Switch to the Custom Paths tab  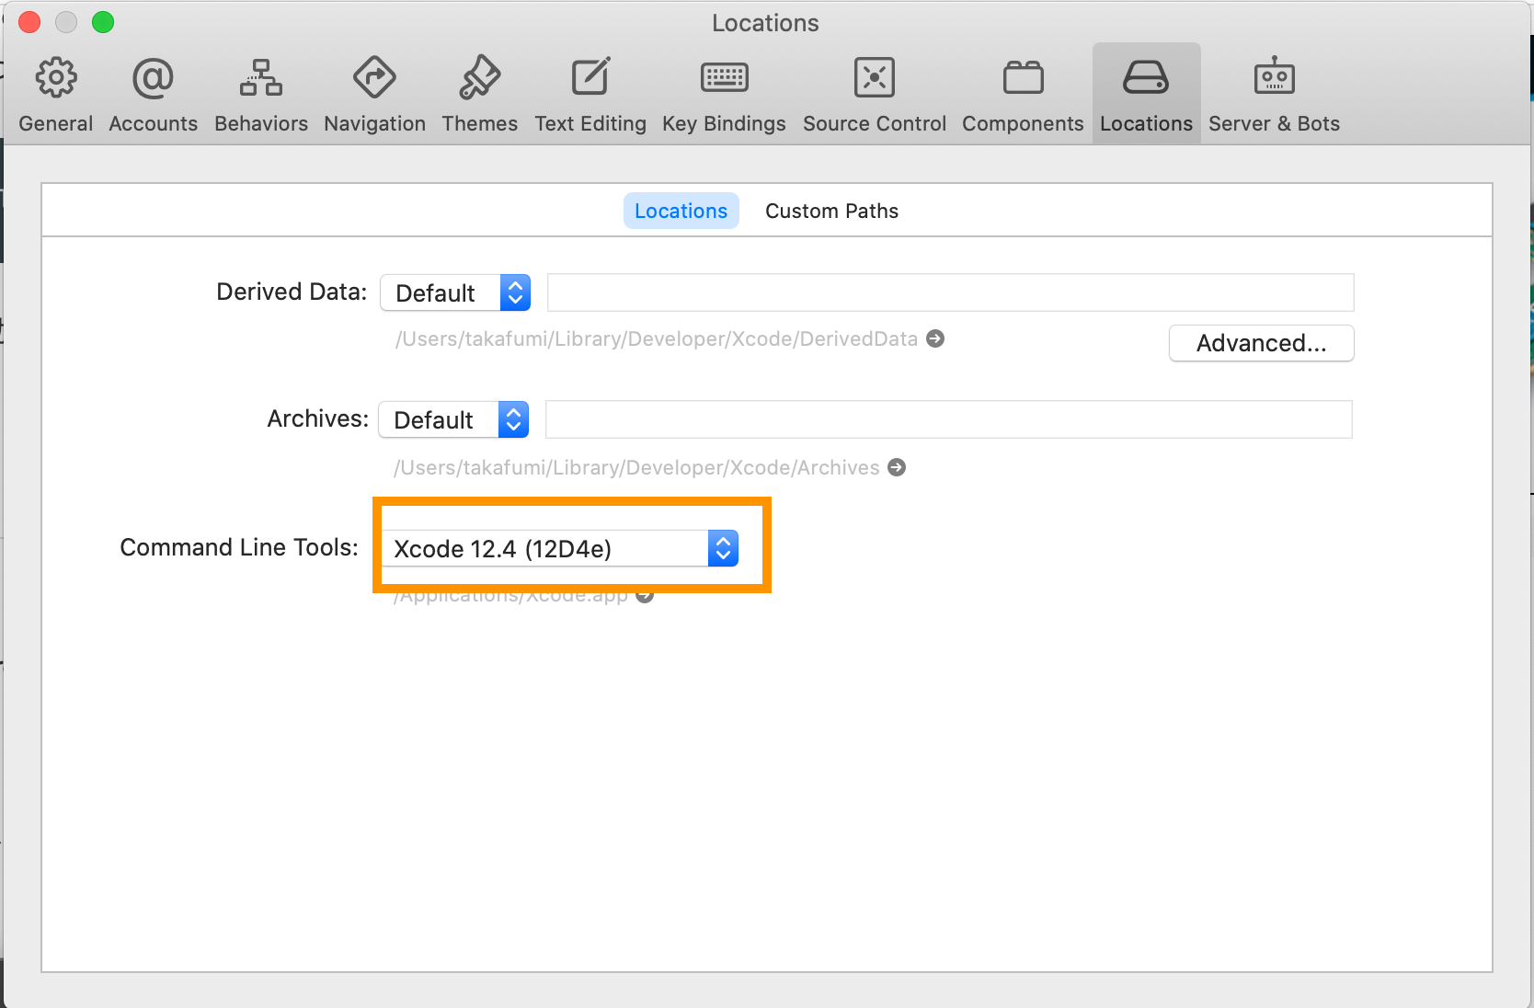pyautogui.click(x=831, y=212)
